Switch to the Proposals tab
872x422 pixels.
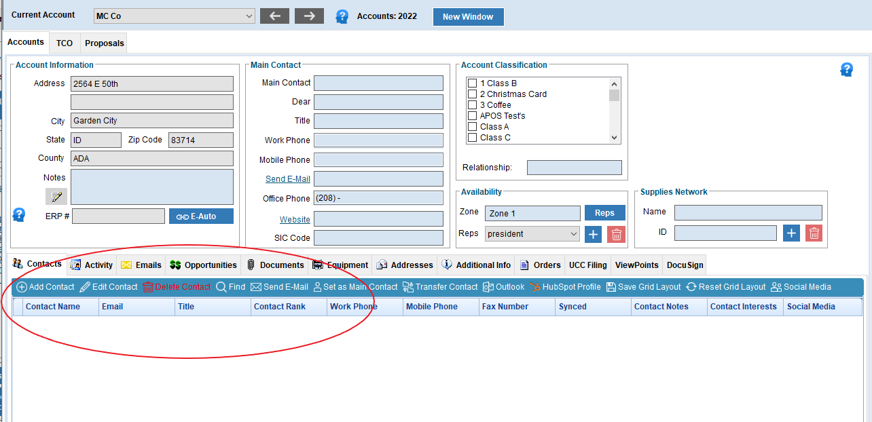coord(105,43)
